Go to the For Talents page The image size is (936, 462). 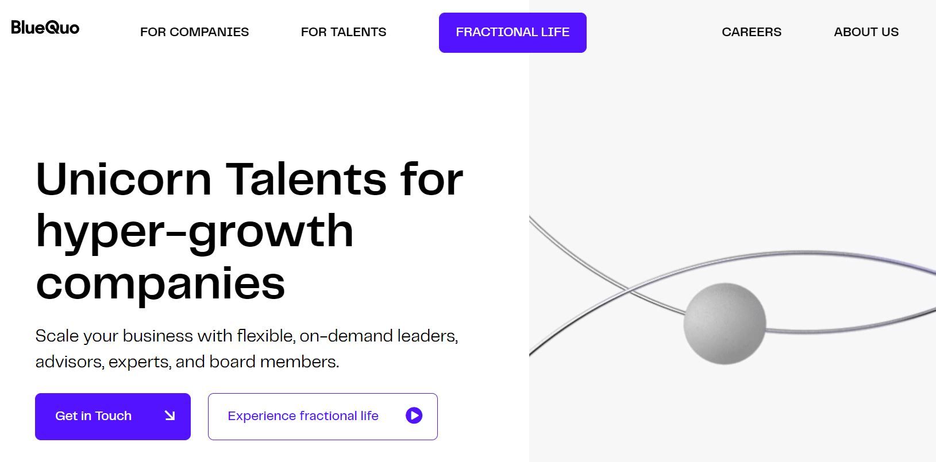coord(344,32)
